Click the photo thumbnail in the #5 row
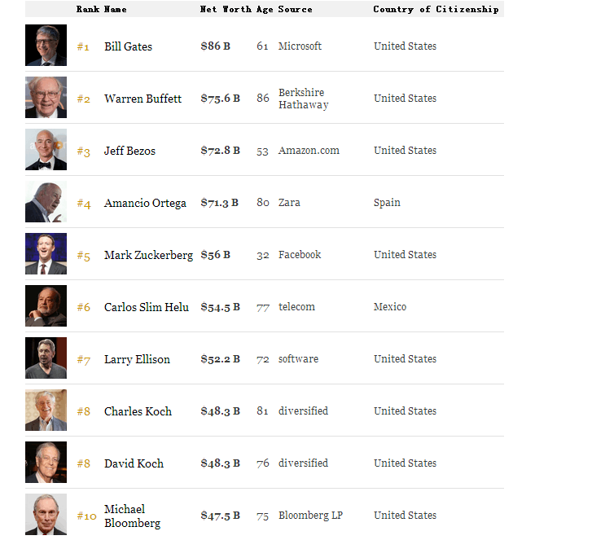 (46, 254)
